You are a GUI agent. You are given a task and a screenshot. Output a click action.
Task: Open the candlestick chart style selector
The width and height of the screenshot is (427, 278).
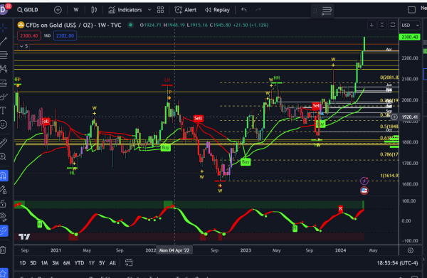94,10
